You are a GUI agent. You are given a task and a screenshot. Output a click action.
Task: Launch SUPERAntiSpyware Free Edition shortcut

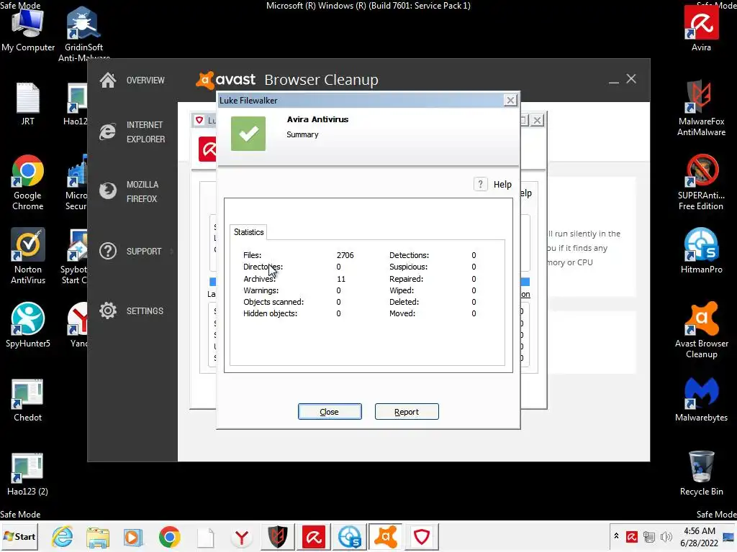(x=701, y=183)
